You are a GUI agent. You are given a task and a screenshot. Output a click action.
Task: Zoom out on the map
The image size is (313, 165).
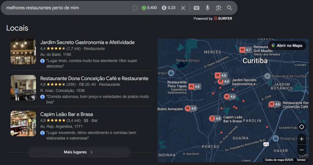[x=301, y=150]
